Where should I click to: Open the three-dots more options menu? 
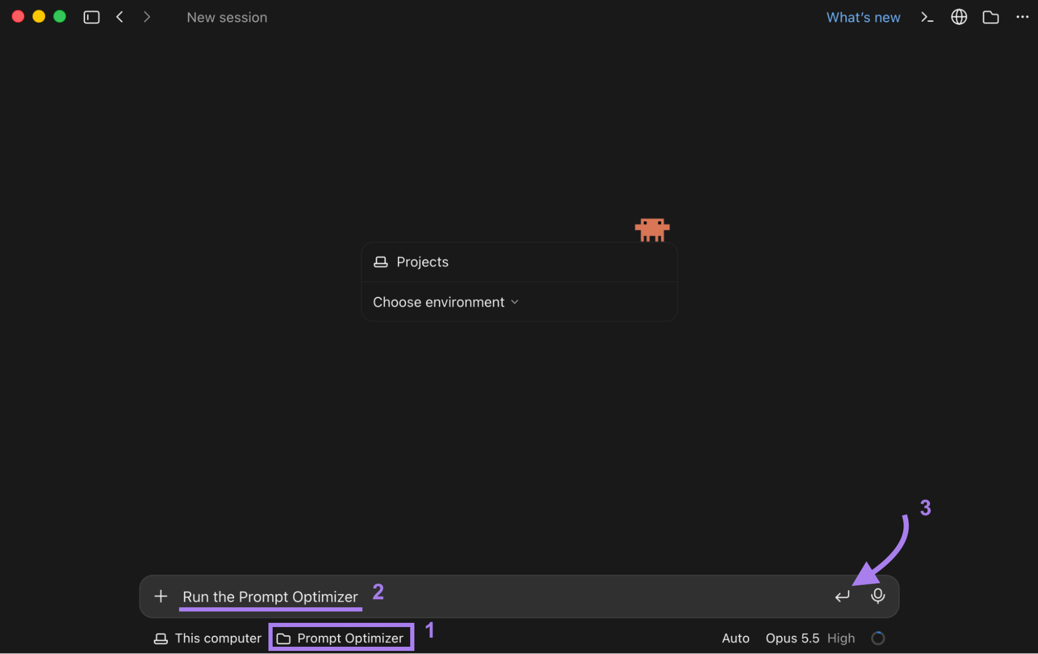click(x=1022, y=17)
